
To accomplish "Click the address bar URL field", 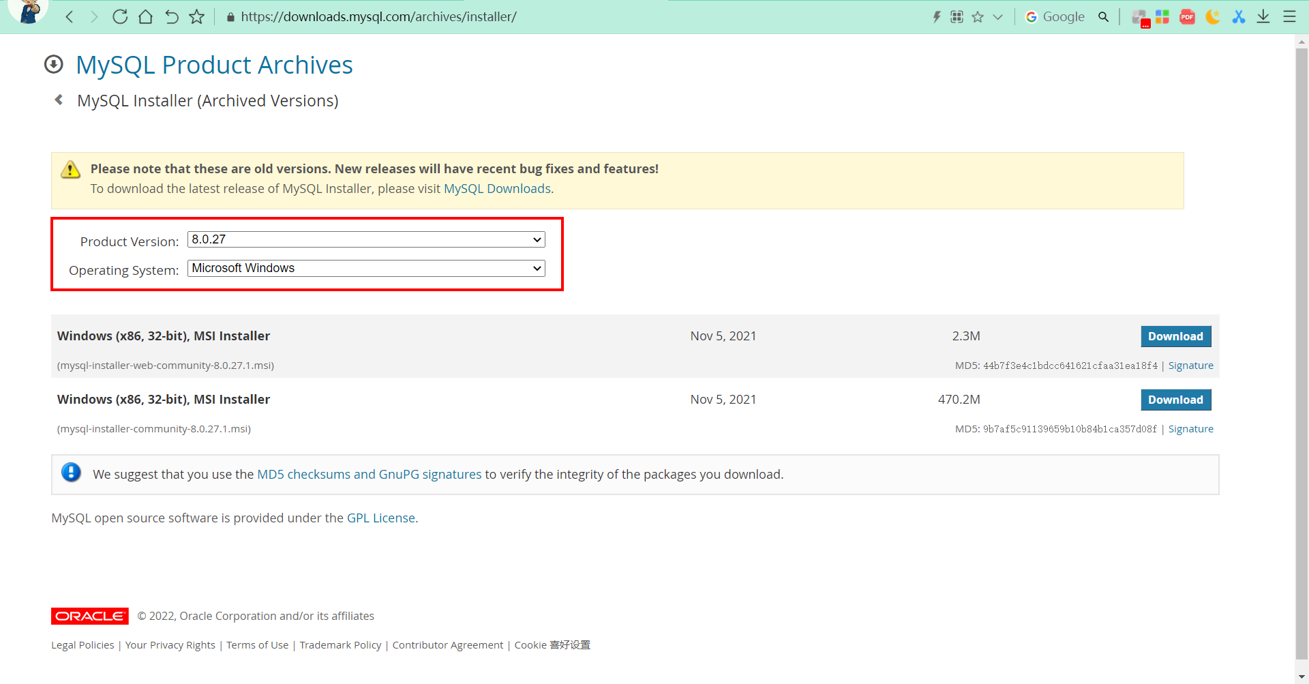I will coord(378,17).
